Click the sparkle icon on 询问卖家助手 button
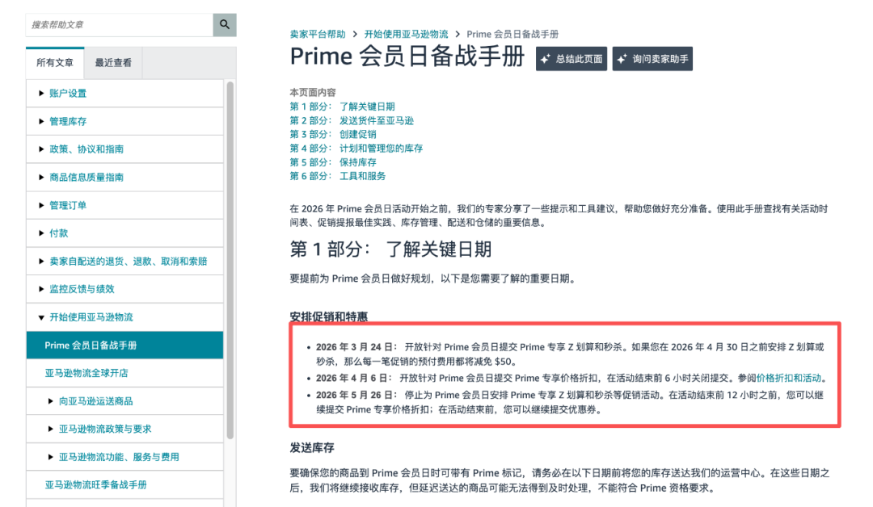Viewport: 873px width, 507px height. (622, 58)
